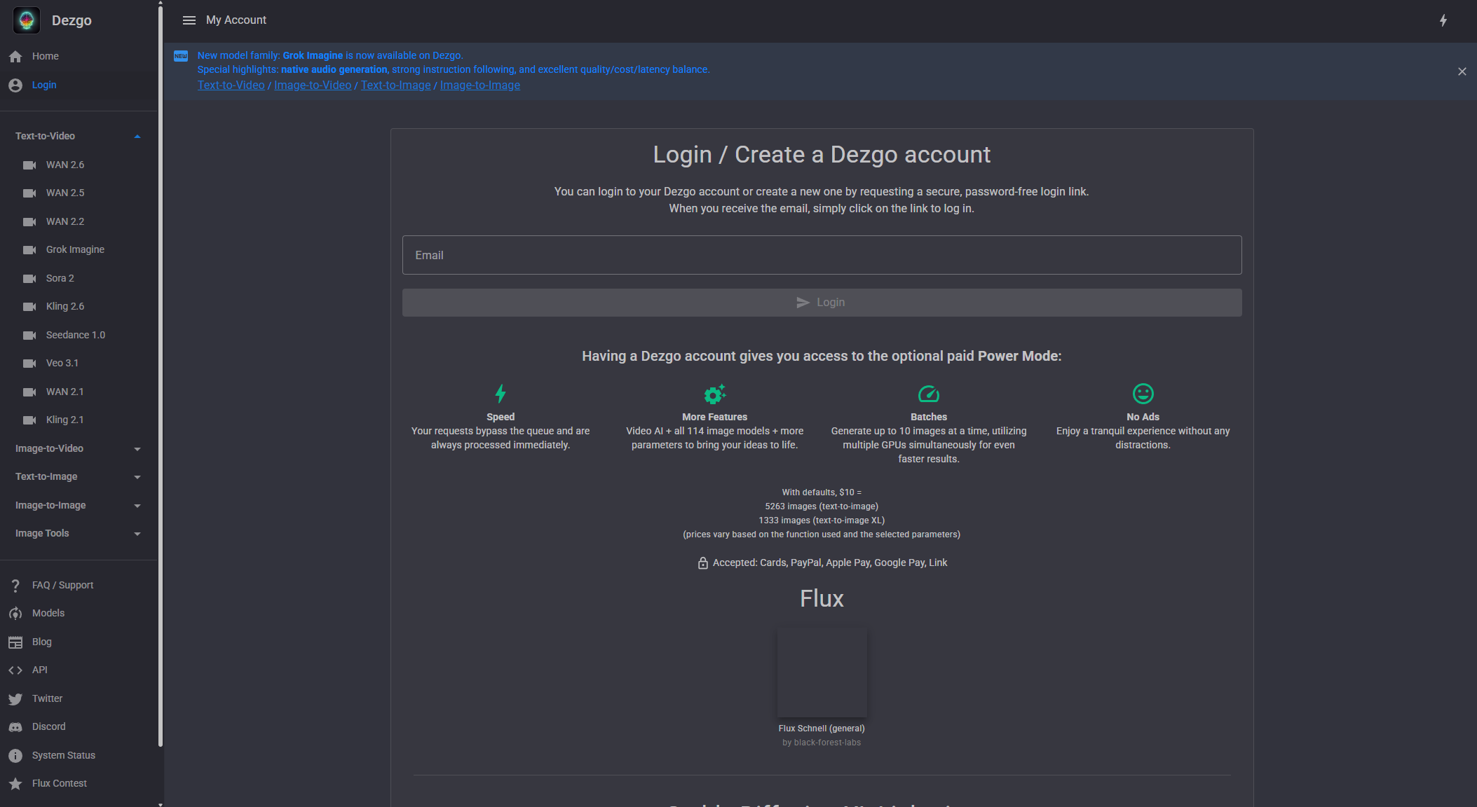Viewport: 1477px width, 807px height.
Task: Open the Discord icon in sidebar
Action: point(15,726)
